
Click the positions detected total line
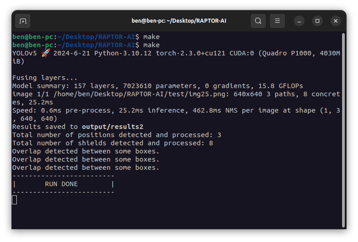tap(113, 135)
